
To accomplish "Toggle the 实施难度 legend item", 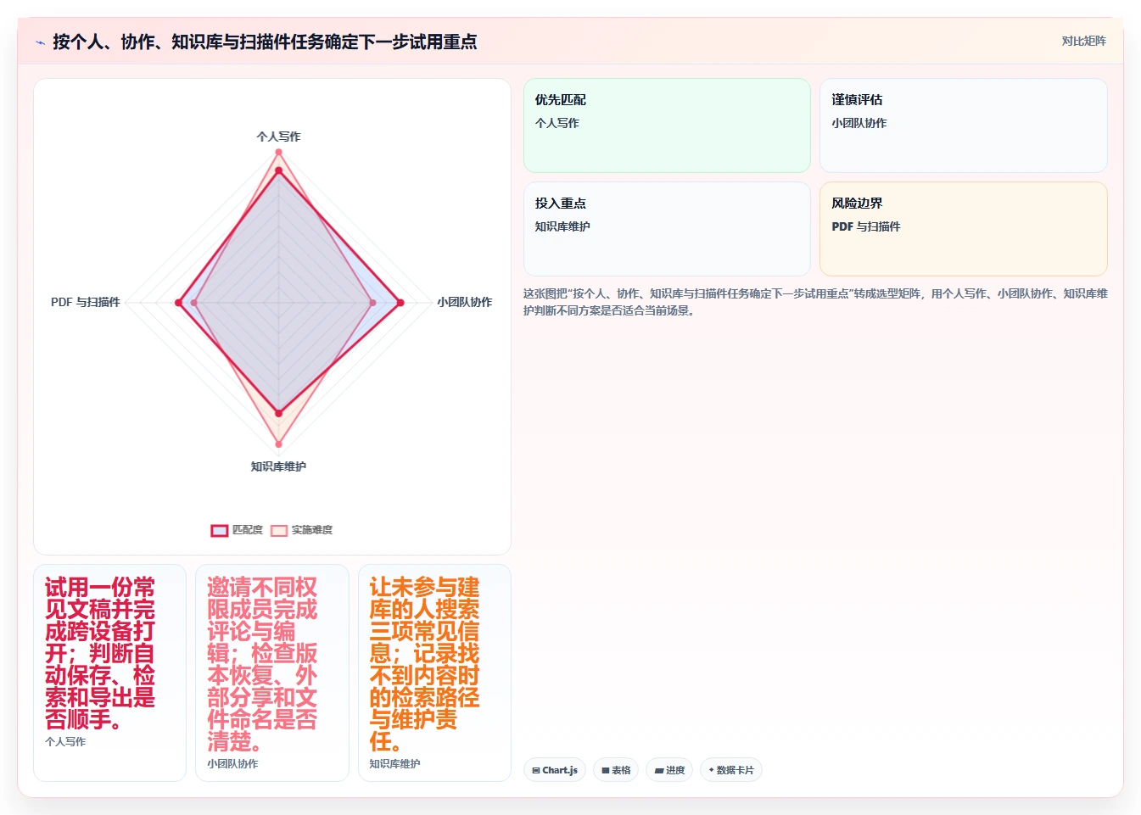I will (x=301, y=530).
